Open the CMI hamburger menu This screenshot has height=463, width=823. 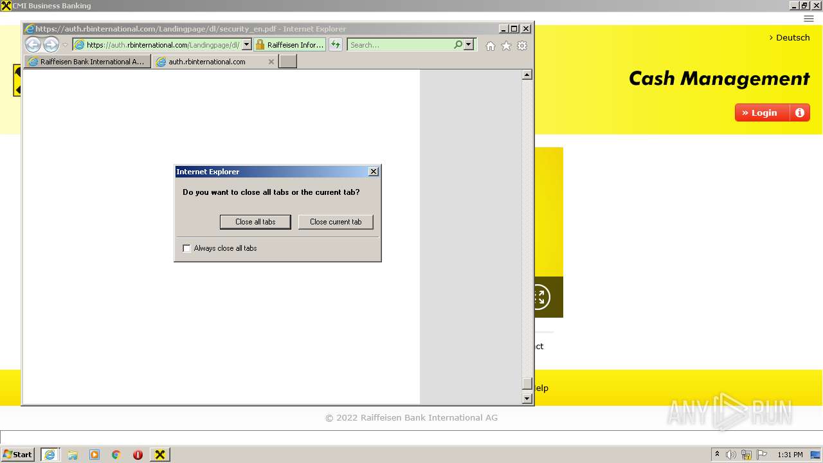[x=809, y=19]
